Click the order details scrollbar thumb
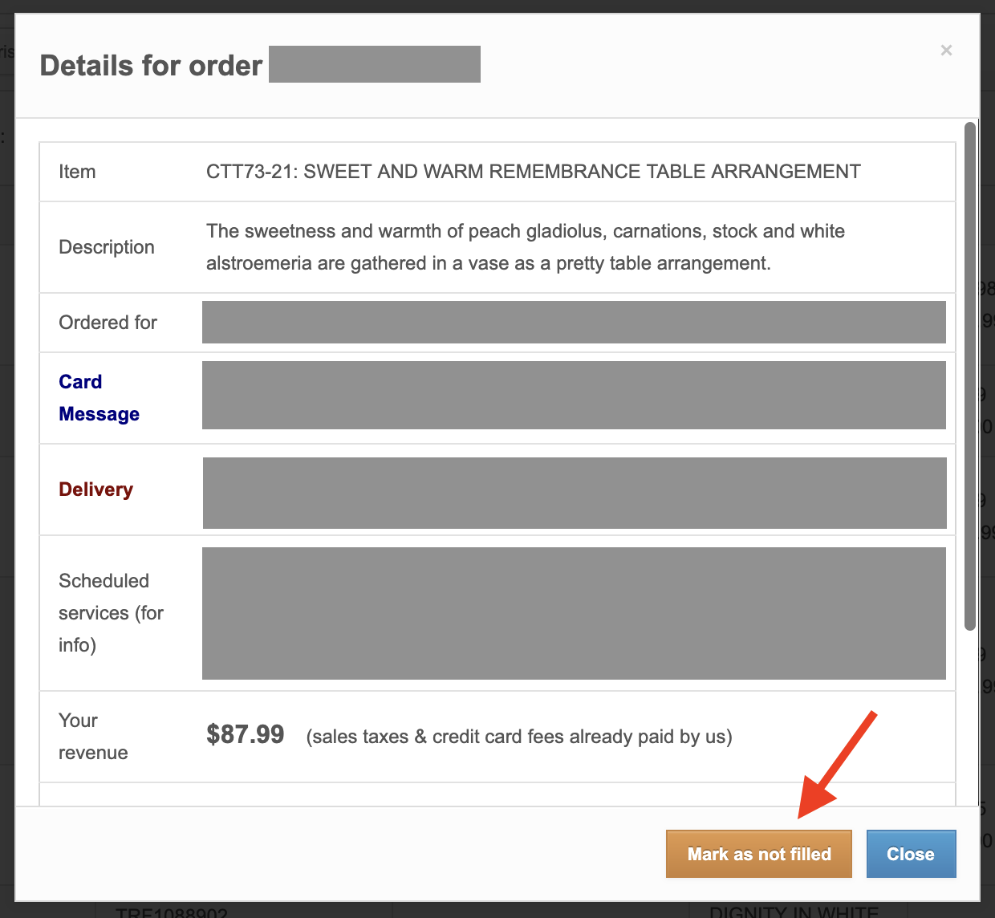995x918 pixels. 970,376
